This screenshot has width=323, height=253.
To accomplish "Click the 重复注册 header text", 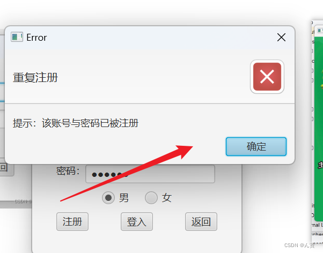I will (x=35, y=78).
